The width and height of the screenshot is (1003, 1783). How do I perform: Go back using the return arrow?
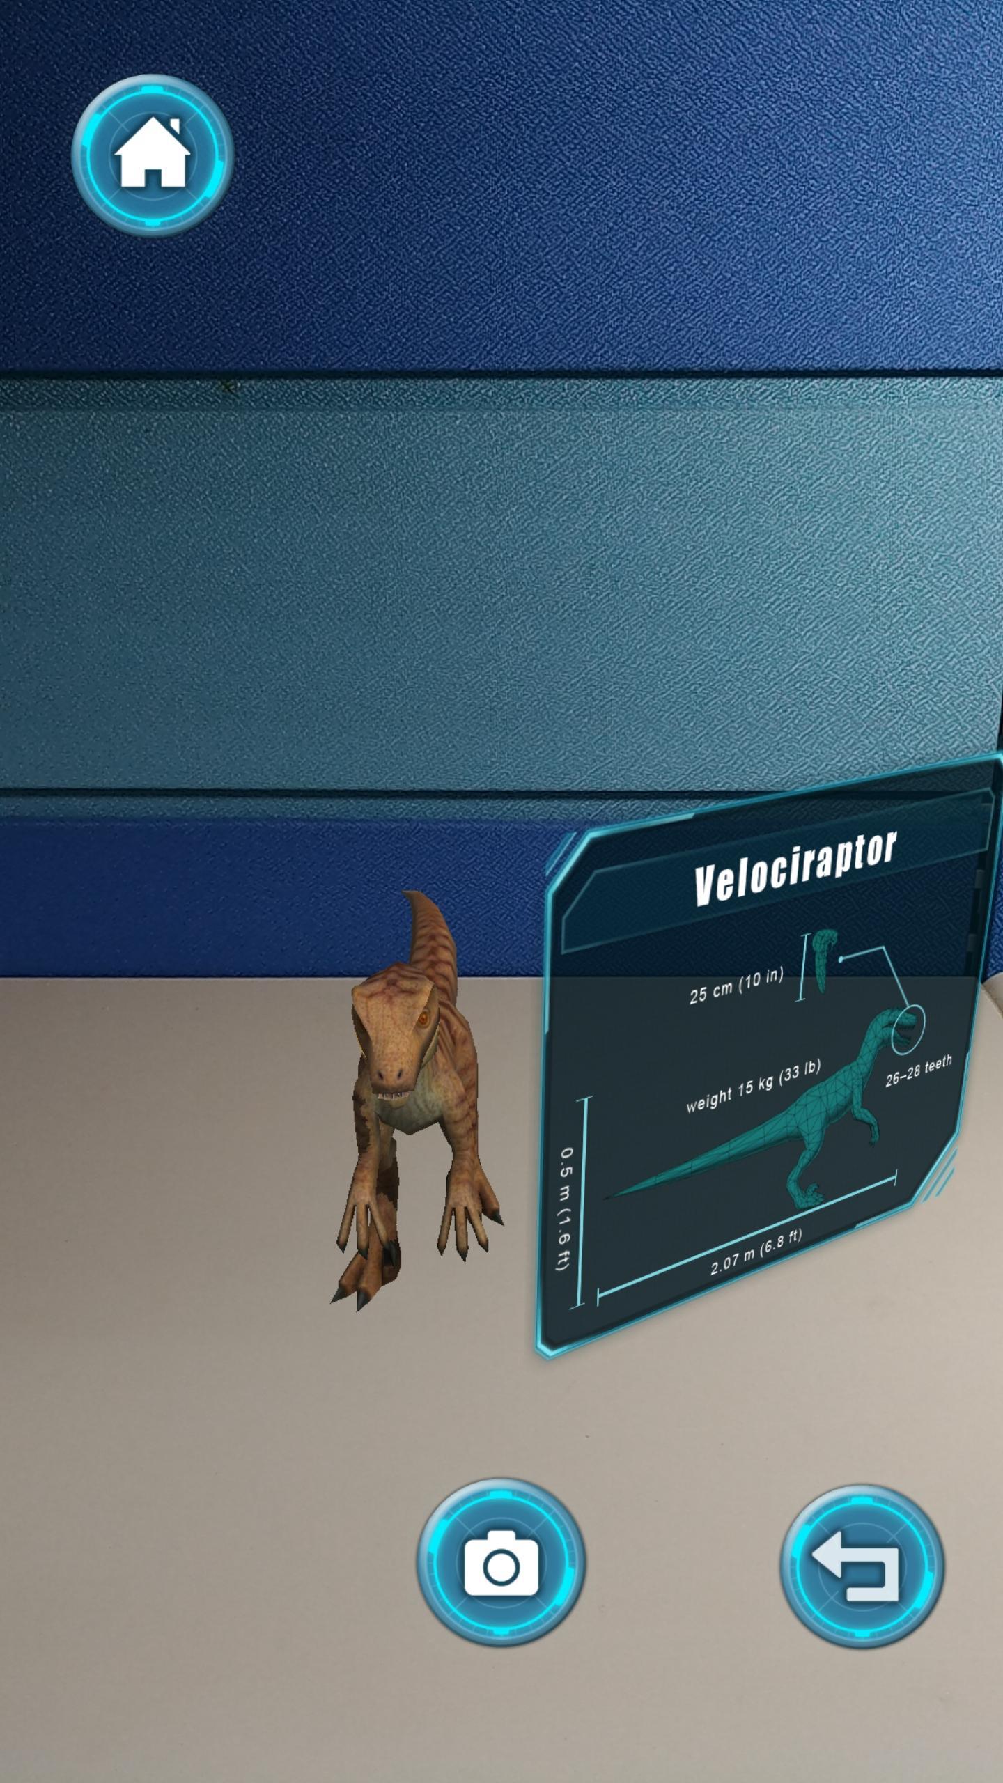[x=862, y=1566]
